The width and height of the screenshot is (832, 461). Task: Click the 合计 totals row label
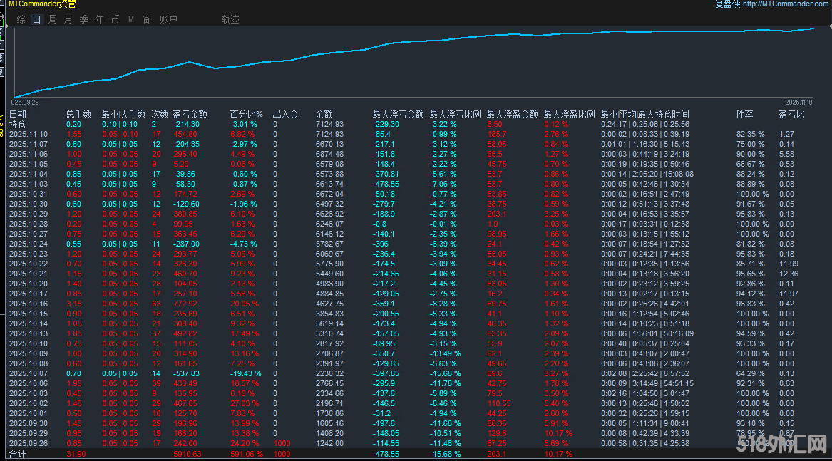coord(18,454)
